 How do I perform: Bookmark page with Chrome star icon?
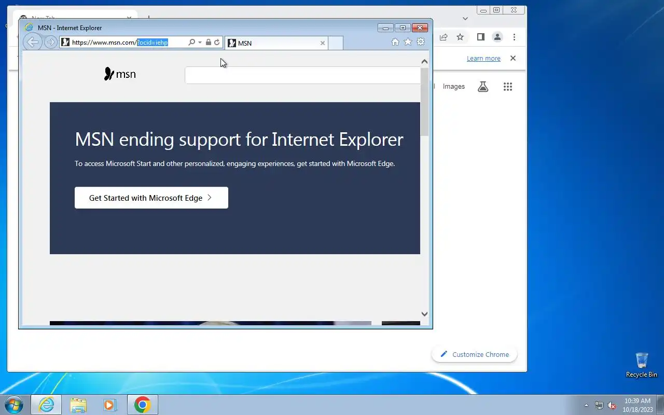click(460, 37)
